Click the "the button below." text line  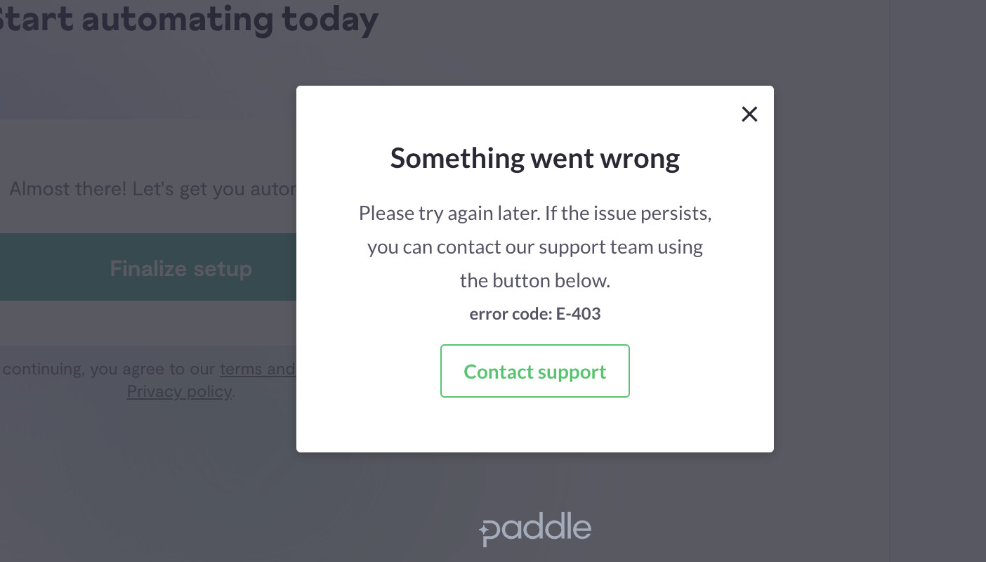coord(534,280)
